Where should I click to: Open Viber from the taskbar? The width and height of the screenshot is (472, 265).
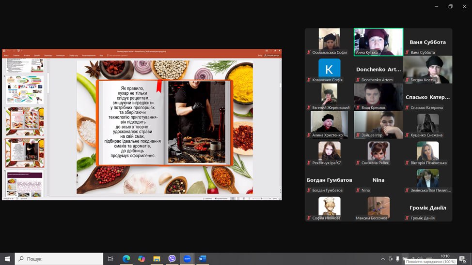point(172,259)
